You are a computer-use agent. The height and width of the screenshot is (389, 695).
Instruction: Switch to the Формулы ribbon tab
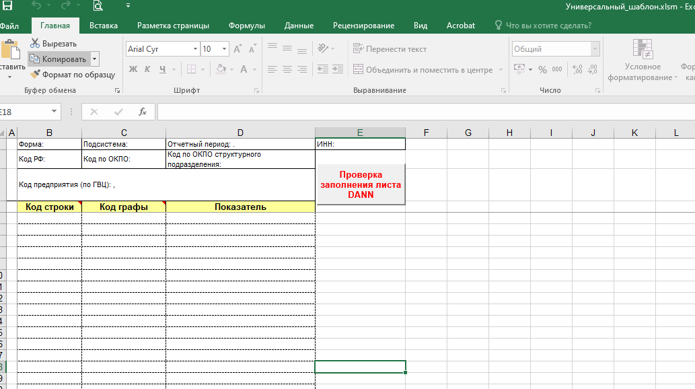(x=246, y=26)
